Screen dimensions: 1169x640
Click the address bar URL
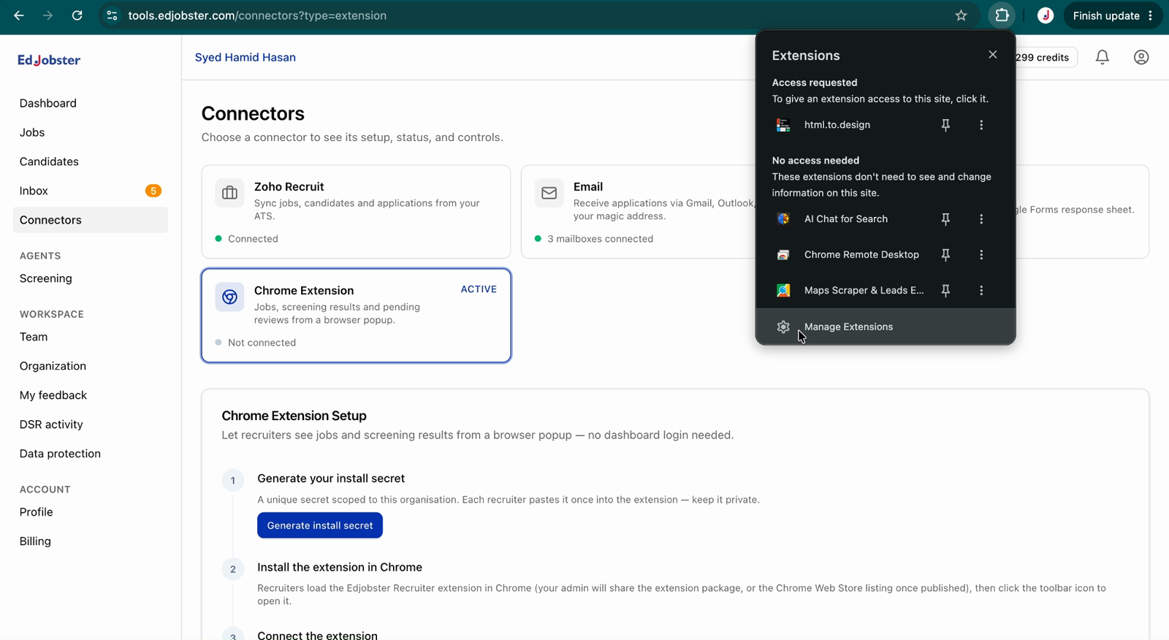[x=257, y=15]
